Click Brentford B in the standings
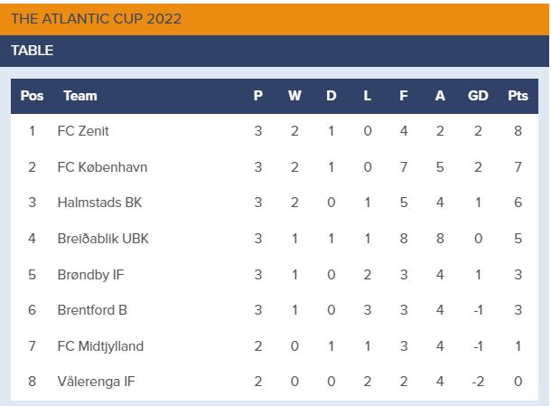This screenshot has width=551, height=406. coord(92,310)
